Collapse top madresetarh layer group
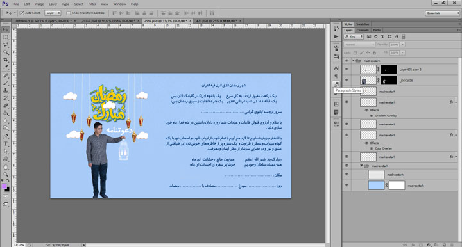This screenshot has width=462, height=247. point(354,61)
